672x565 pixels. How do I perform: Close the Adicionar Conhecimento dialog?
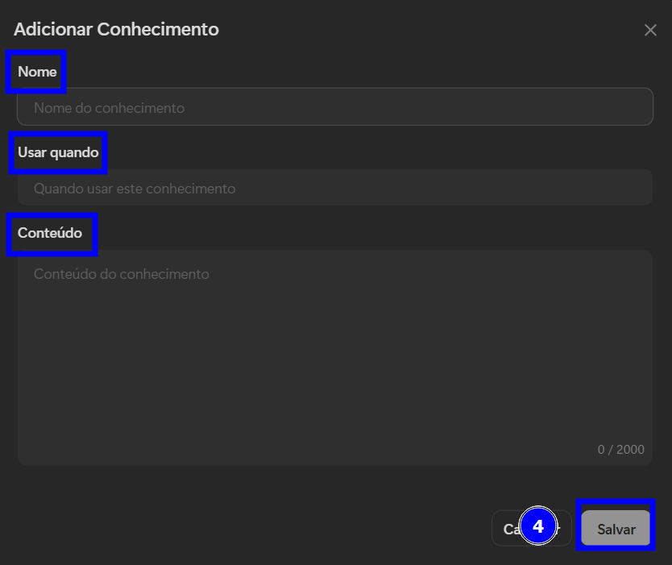click(x=650, y=30)
